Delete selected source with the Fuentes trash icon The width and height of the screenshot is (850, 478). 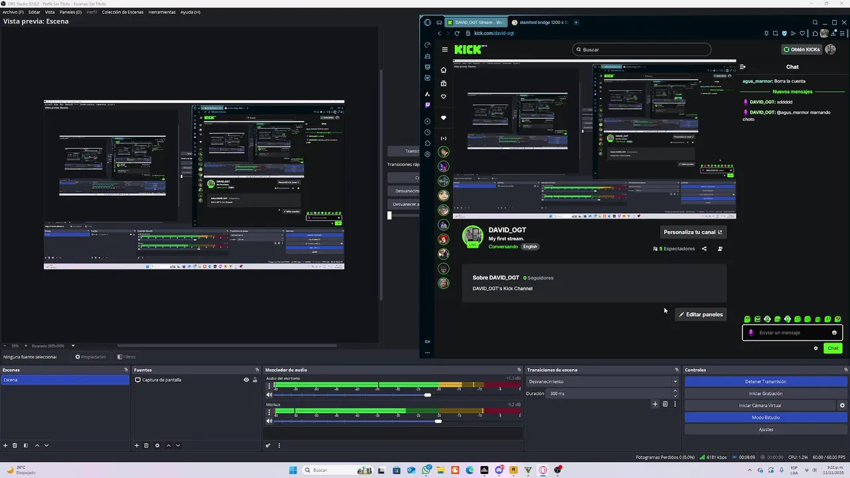point(146,445)
